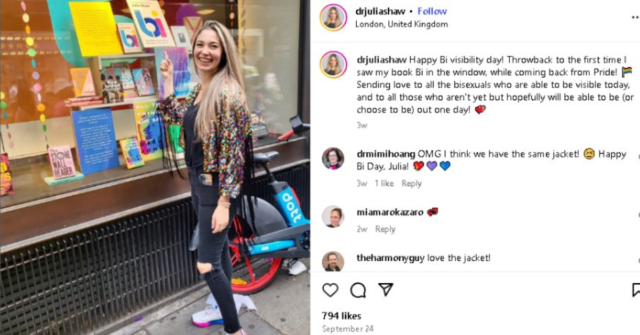Viewport: 640px width, 335px height.
Task: Open miamarokazaro username link
Action: point(390,212)
